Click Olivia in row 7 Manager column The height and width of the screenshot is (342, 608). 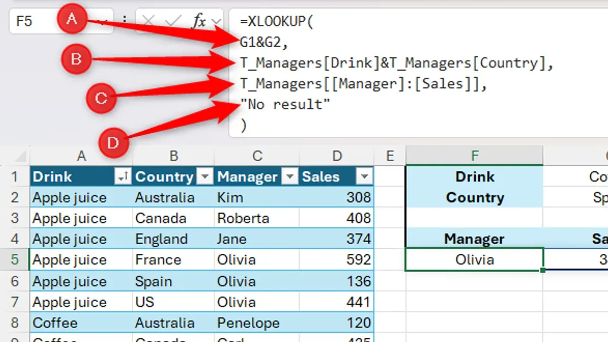pyautogui.click(x=257, y=302)
